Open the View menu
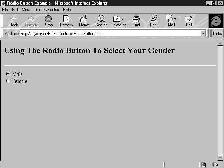The height and width of the screenshot is (168, 224). (x=26, y=10)
